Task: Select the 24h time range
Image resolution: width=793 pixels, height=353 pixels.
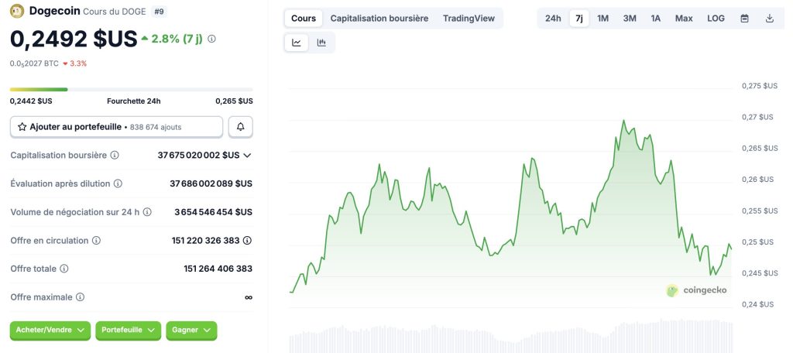Action: 553,18
